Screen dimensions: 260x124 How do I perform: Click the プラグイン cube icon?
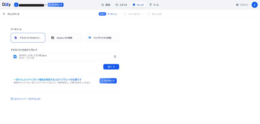click(x=237, y=5)
